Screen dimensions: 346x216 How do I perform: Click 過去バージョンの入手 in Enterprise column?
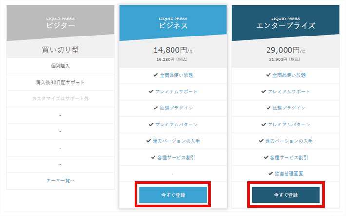[x=289, y=141]
